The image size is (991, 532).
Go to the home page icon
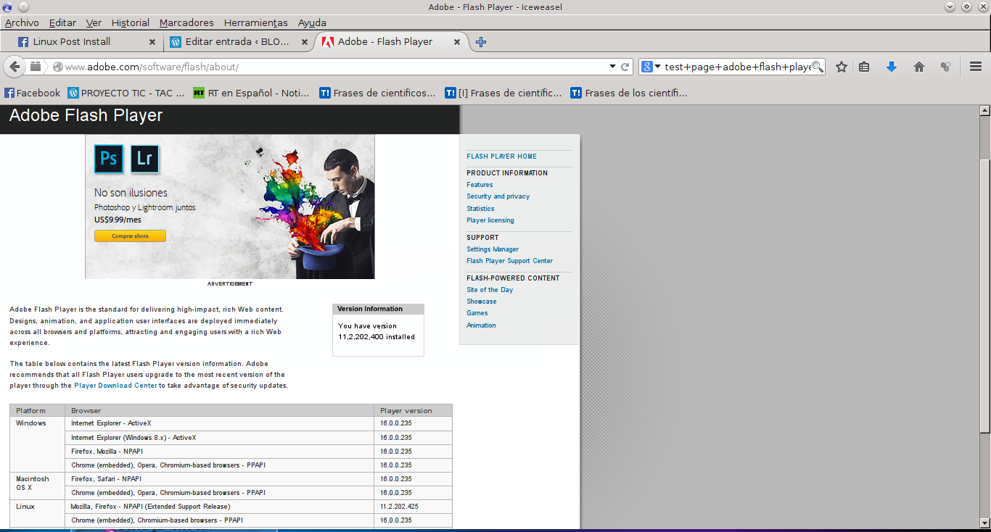click(x=919, y=67)
